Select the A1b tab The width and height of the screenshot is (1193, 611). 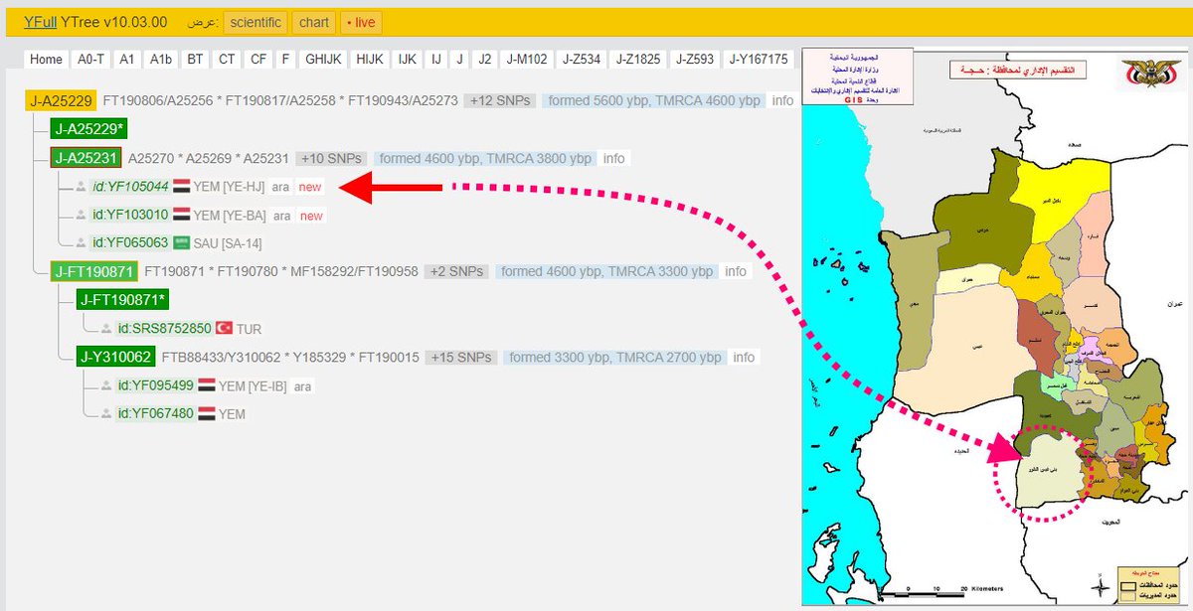[161, 60]
